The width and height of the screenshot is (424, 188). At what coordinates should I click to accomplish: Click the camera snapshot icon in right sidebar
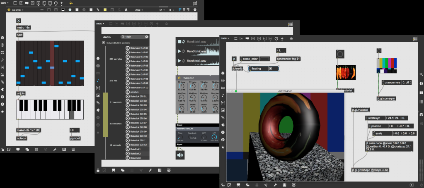421,114
